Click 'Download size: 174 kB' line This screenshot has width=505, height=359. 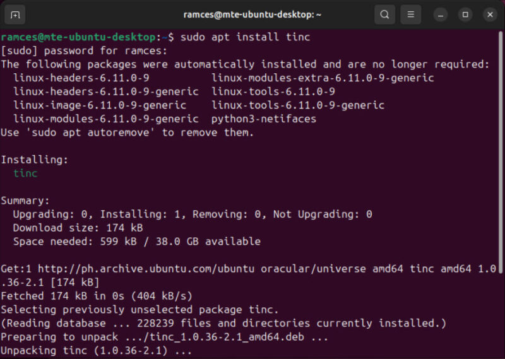pyautogui.click(x=78, y=228)
